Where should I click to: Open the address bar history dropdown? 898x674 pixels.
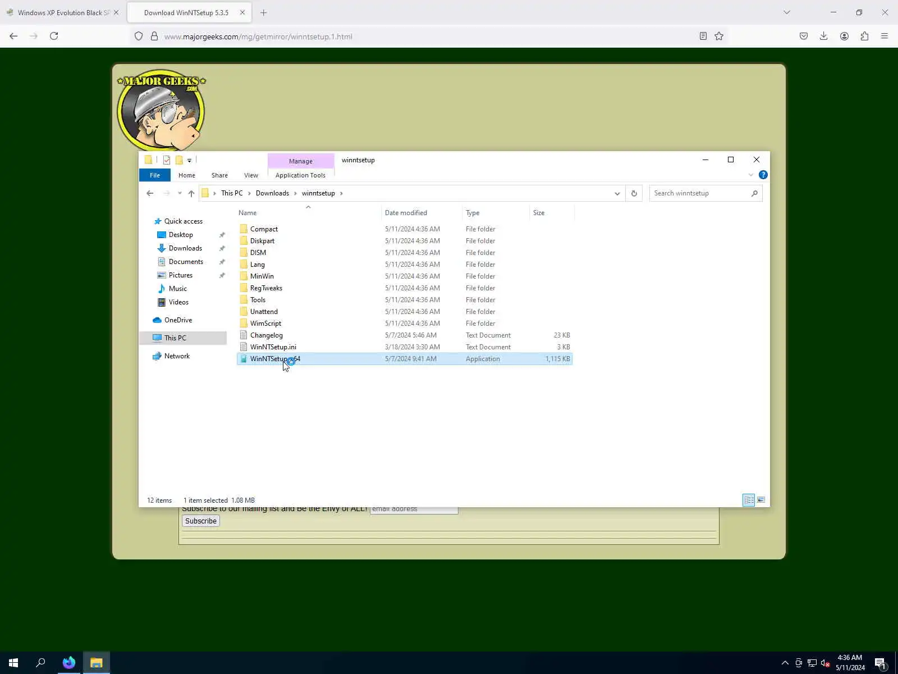617,193
